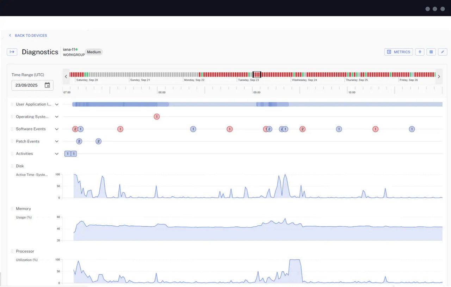Viewport: 451px width, 287px height.
Task: Expand the Activities row chevron
Action: point(56,154)
